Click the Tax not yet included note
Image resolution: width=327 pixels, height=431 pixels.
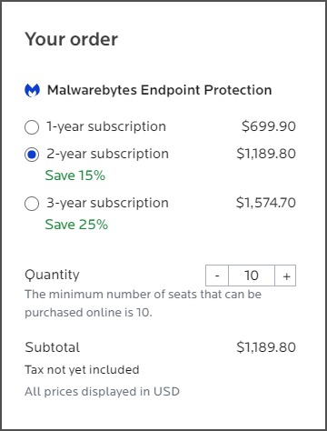[82, 370]
